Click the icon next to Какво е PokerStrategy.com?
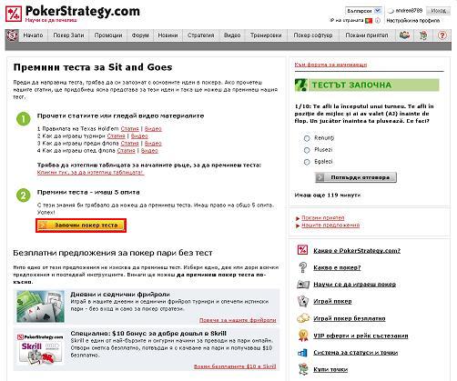This screenshot has height=381, width=457. (302, 250)
